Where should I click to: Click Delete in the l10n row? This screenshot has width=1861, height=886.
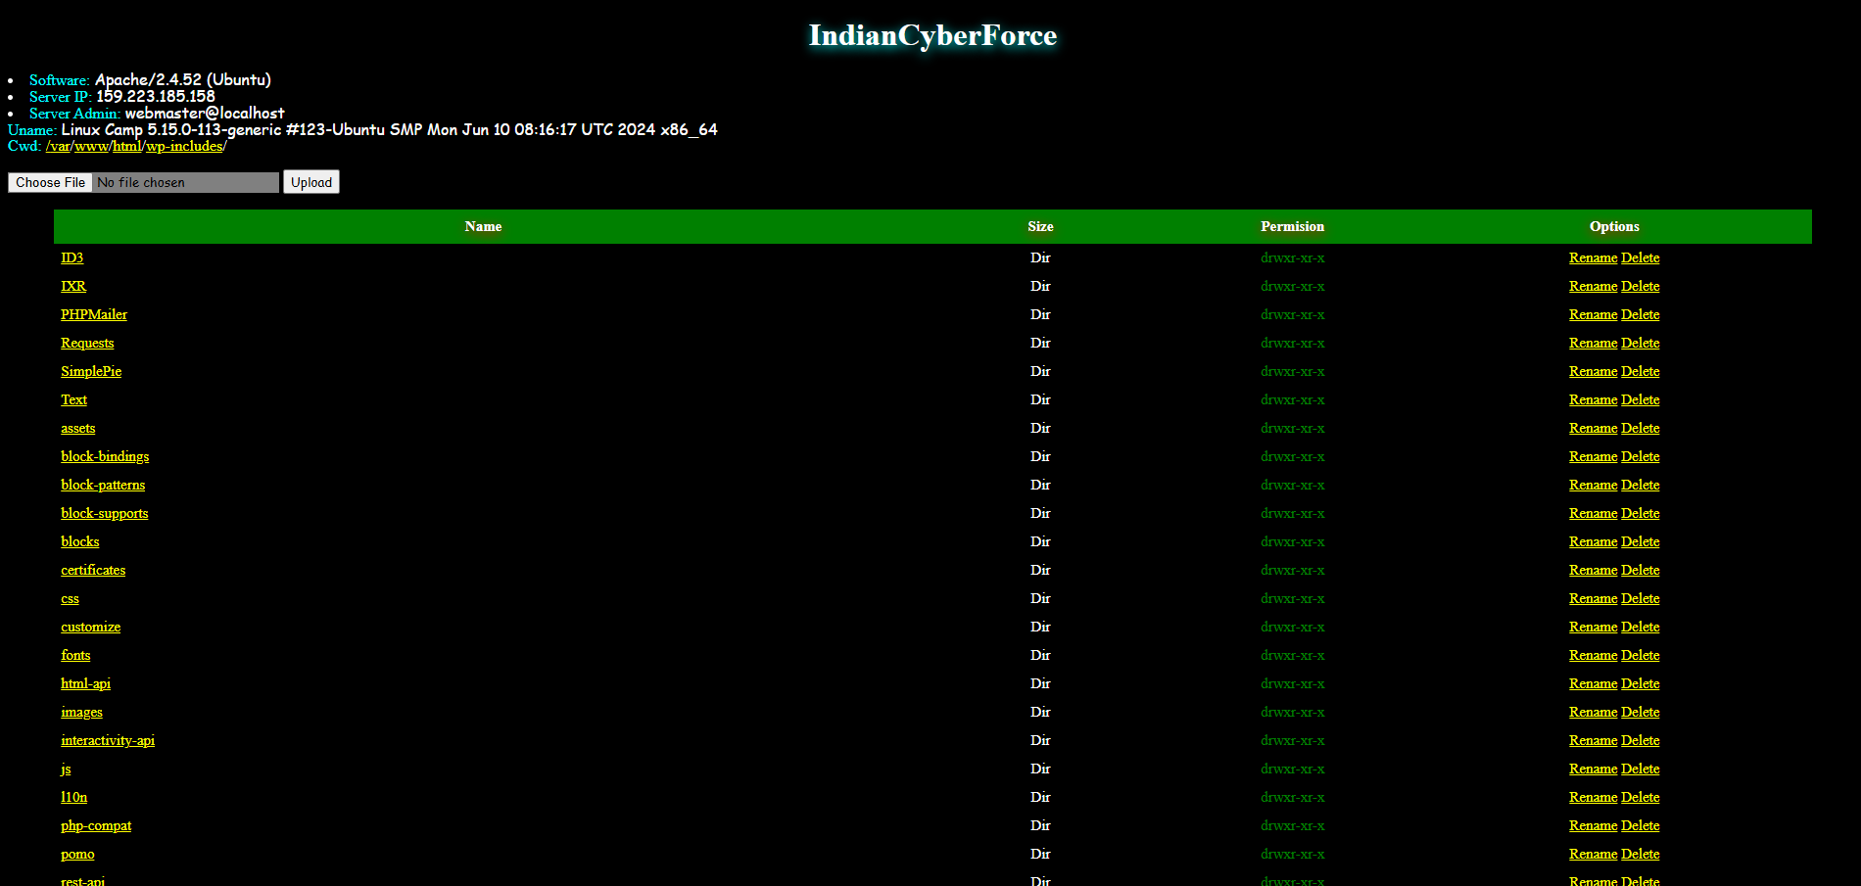[1640, 797]
